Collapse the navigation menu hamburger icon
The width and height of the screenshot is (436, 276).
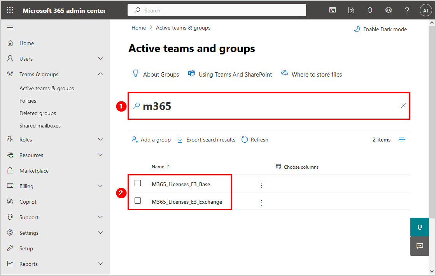10,27
